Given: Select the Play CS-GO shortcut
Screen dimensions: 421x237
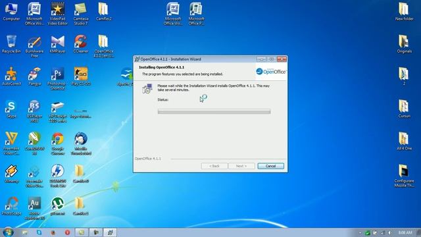Looking at the screenshot, I should pos(81,76).
